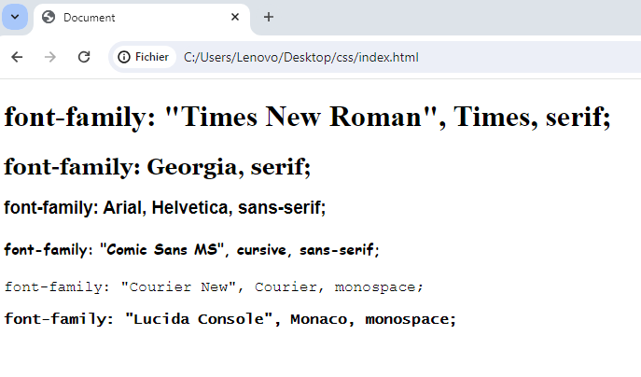This screenshot has width=641, height=377.
Task: Click the "Arial, Helvetica, sans-serif" line
Action: (x=165, y=208)
